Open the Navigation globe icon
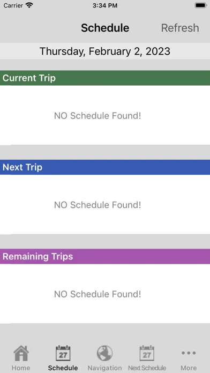Image resolution: width=210 pixels, height=373 pixels. pyautogui.click(x=104, y=353)
